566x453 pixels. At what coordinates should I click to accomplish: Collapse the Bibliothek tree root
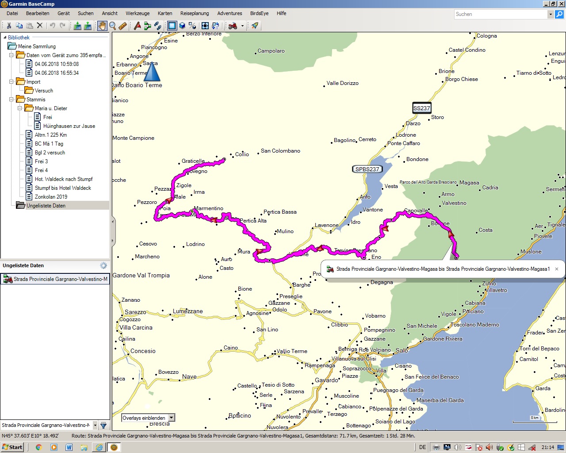coord(4,38)
